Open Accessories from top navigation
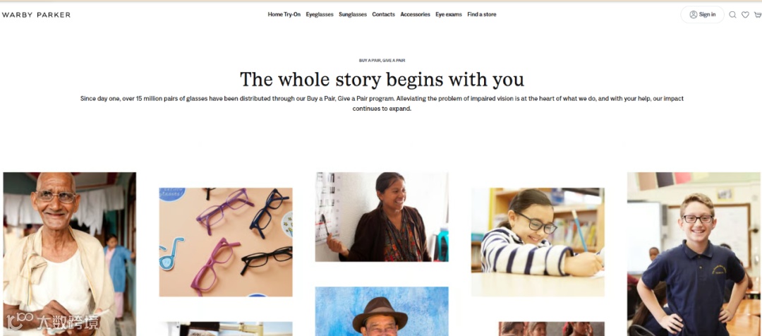 point(415,15)
